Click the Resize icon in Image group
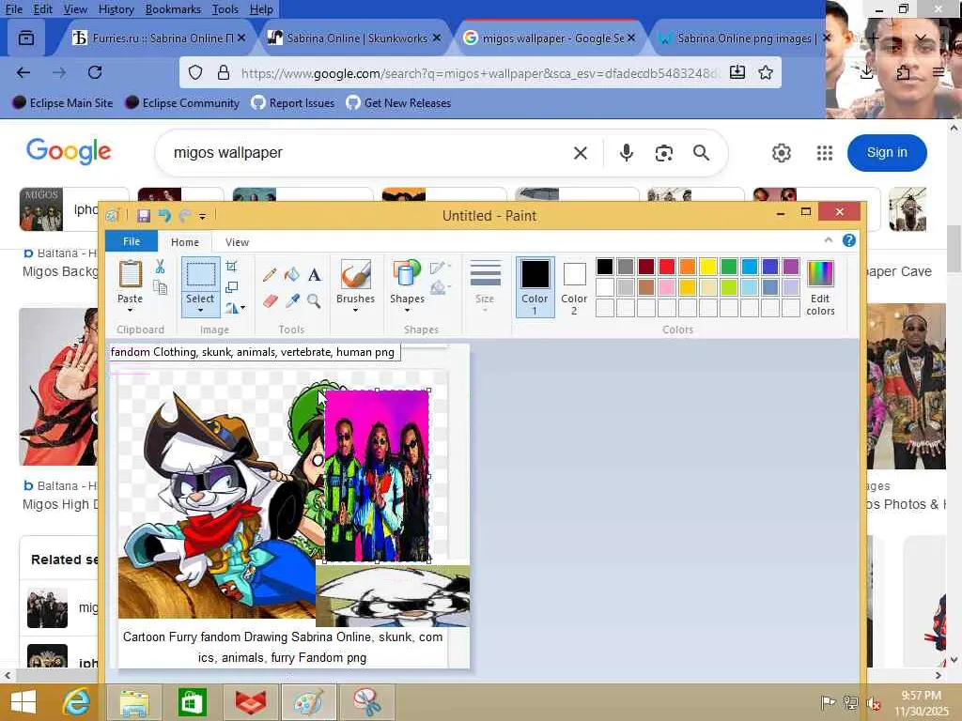Screen dimensions: 962x721 point(231,287)
